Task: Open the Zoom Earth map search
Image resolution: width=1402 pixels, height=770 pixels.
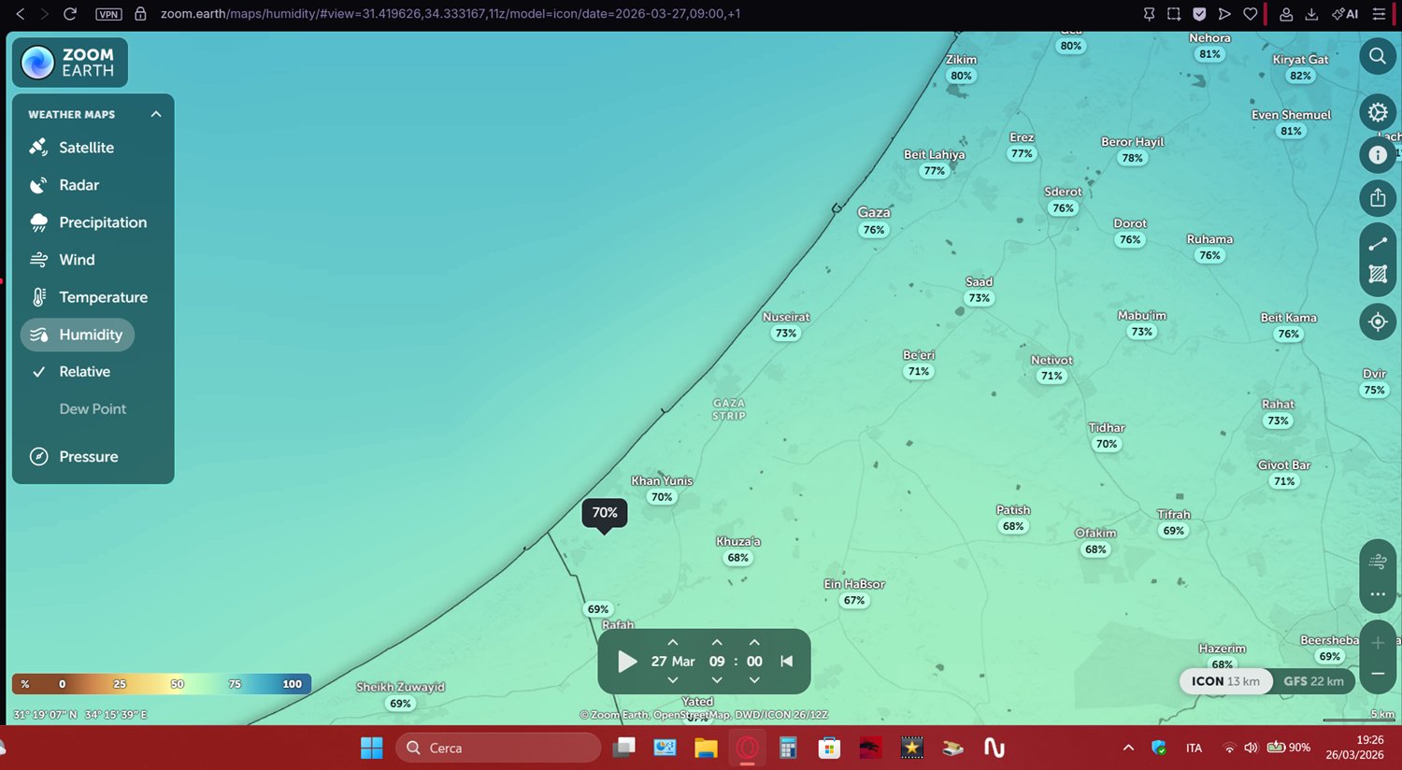Action: click(x=1378, y=56)
